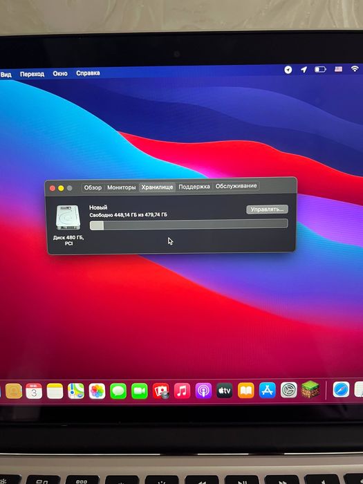
Task: Open Photo Booth in the Dock
Action: (x=161, y=391)
